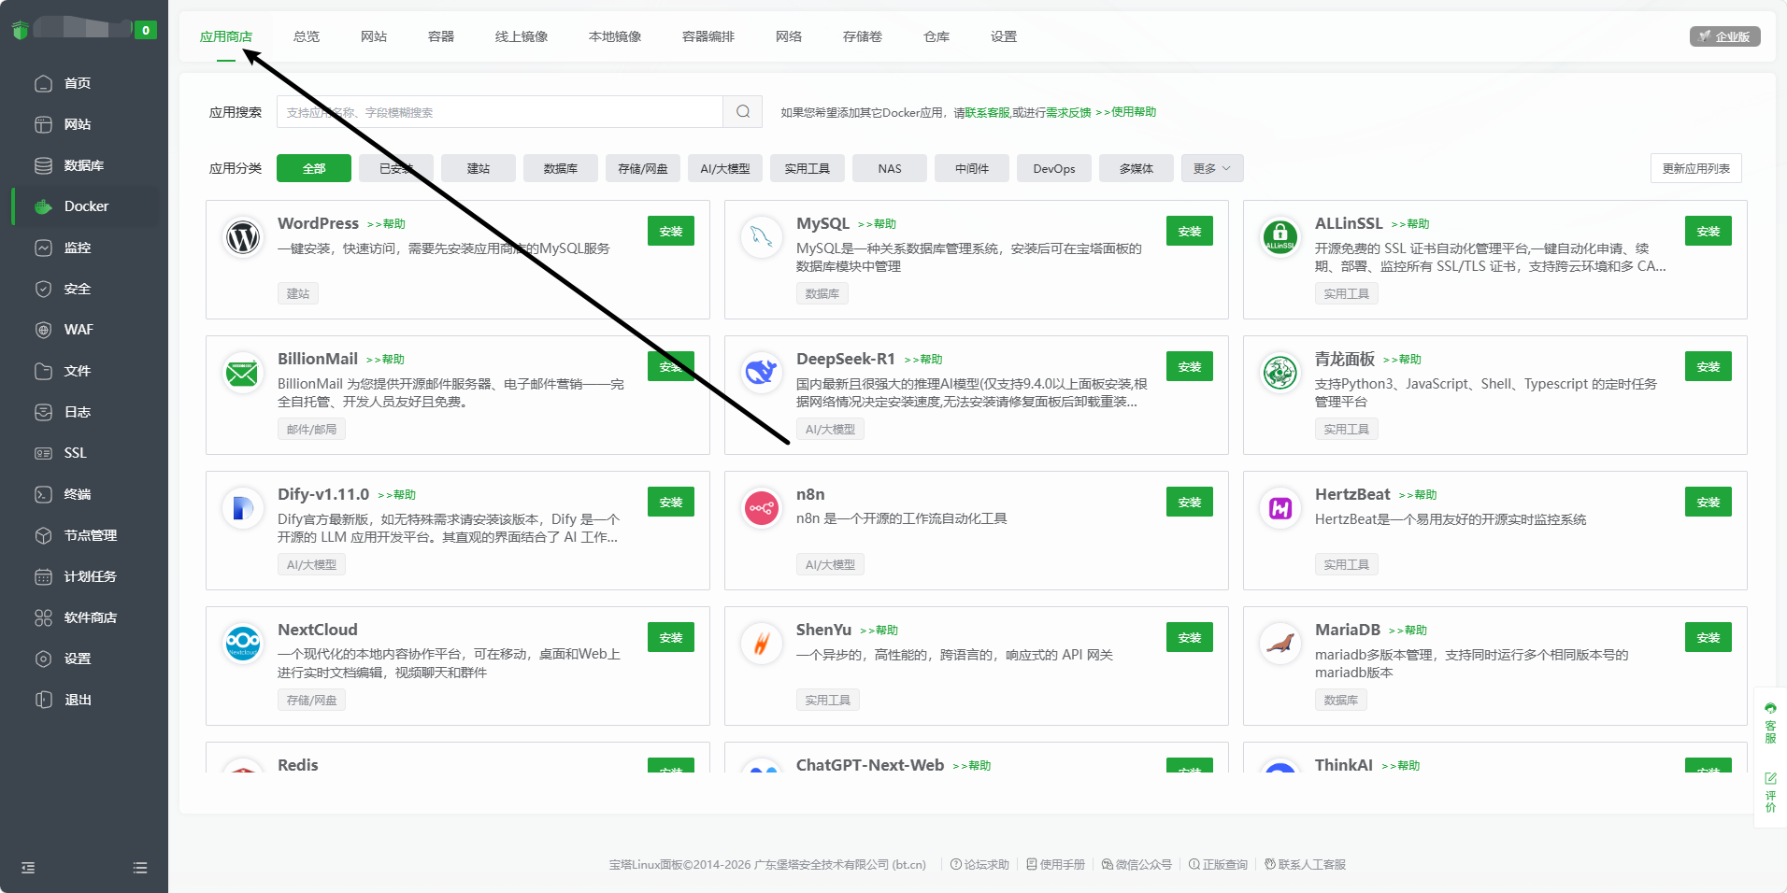Click the 客服 customer service floating icon
The width and height of the screenshot is (1787, 893).
point(1770,722)
